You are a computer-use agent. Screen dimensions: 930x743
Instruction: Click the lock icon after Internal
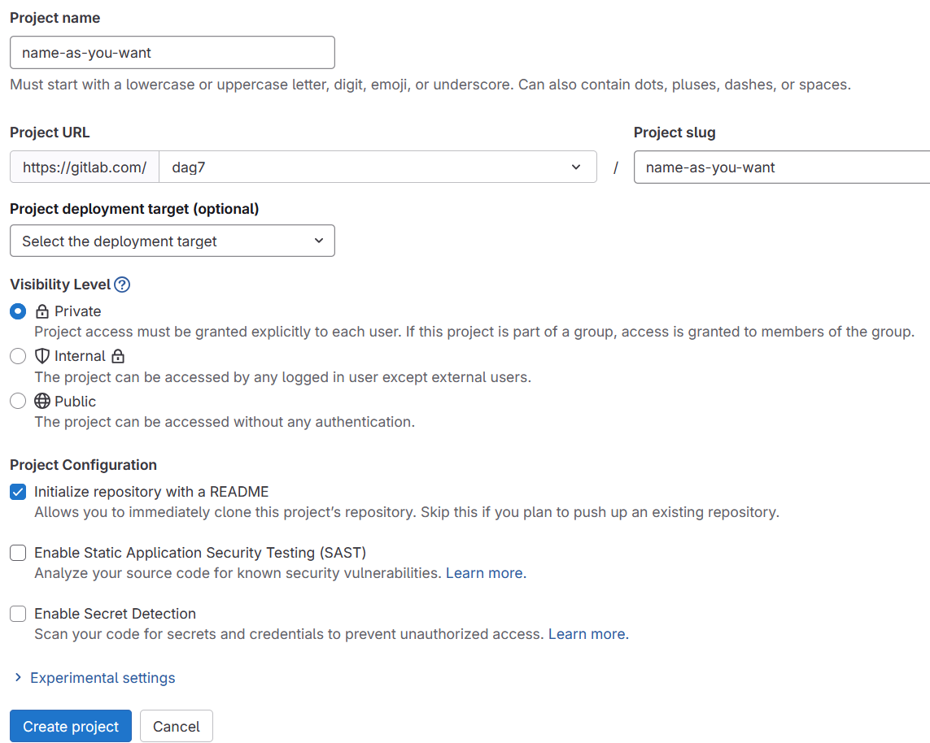pyautogui.click(x=118, y=356)
